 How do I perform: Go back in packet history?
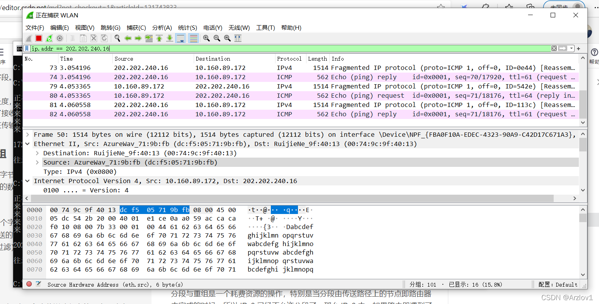pyautogui.click(x=128, y=38)
